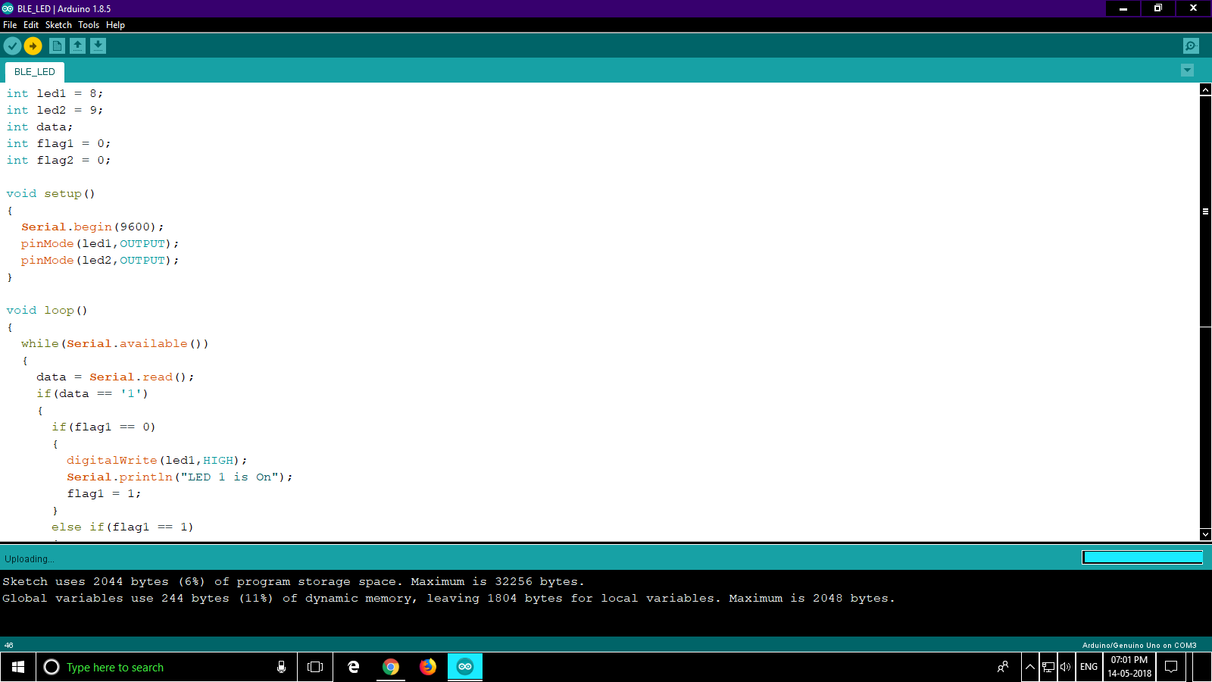Click the taskbar microphone icon
The image size is (1212, 682).
tap(281, 667)
